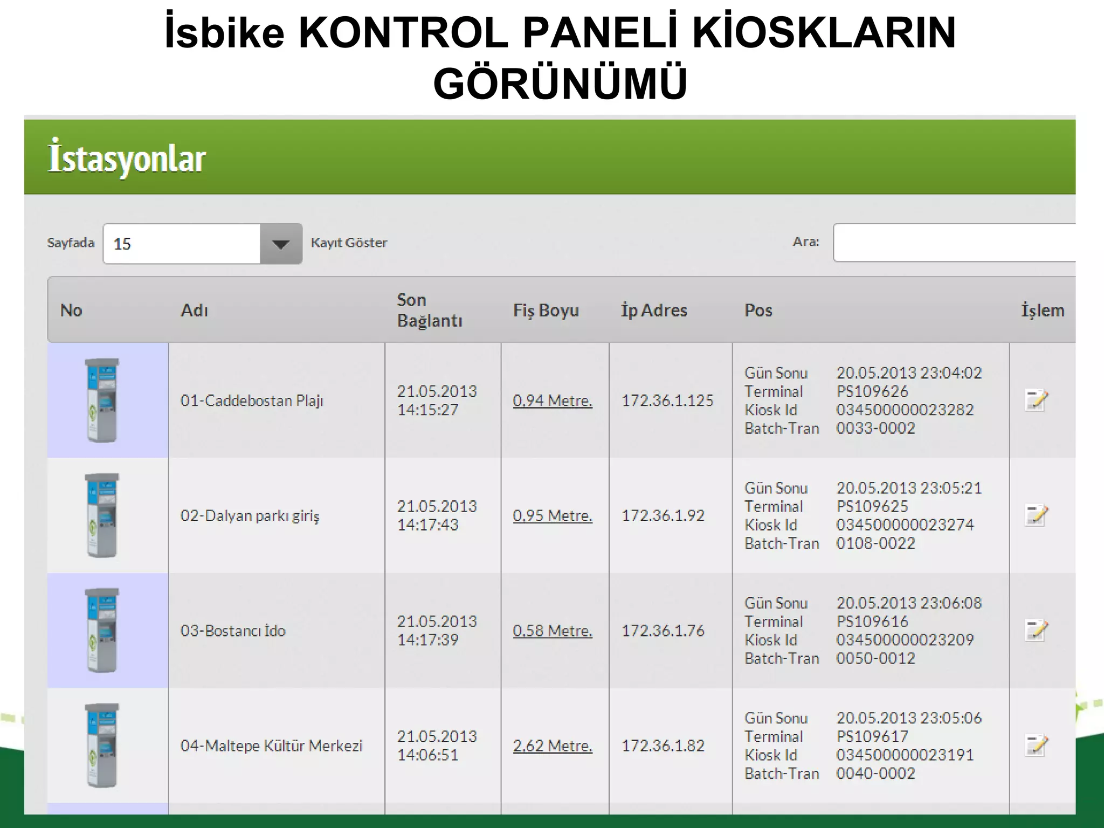
Task: Click edit icon for 02-Dalyan parkı giriş row
Action: 1036,515
